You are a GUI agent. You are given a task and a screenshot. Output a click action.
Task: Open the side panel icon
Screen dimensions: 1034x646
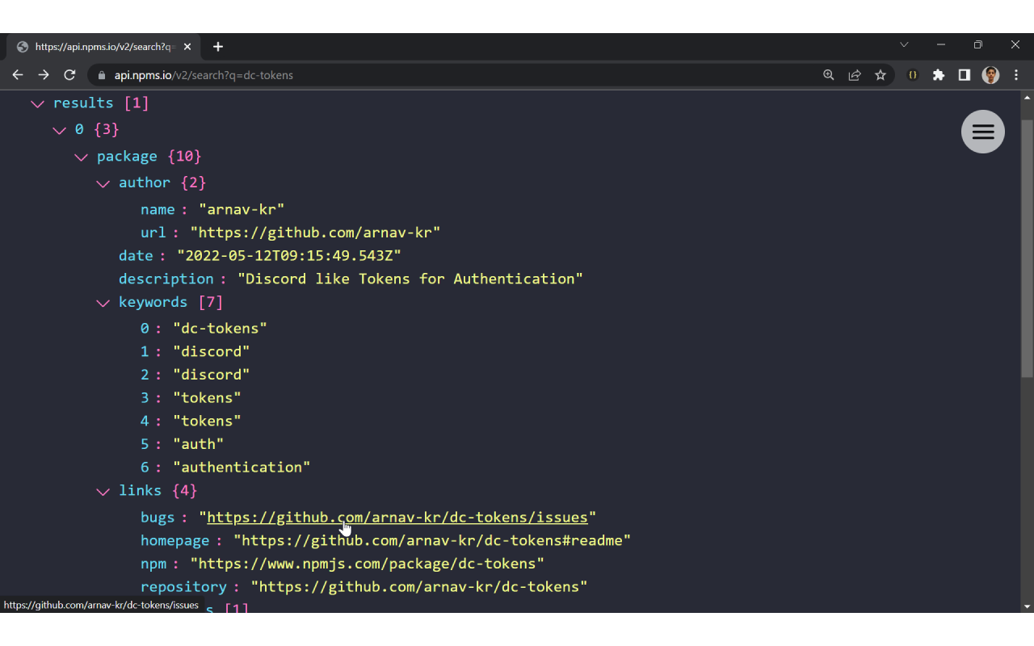pos(964,74)
